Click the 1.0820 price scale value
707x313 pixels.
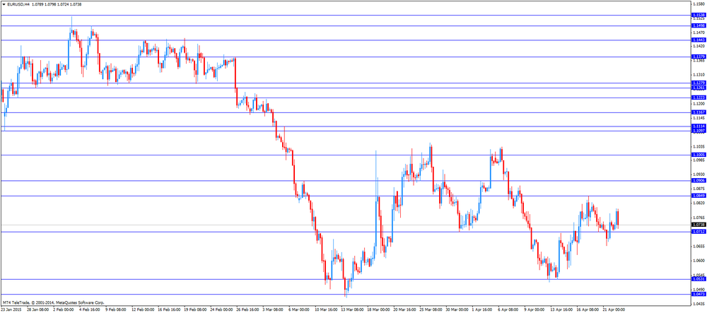pyautogui.click(x=699, y=203)
